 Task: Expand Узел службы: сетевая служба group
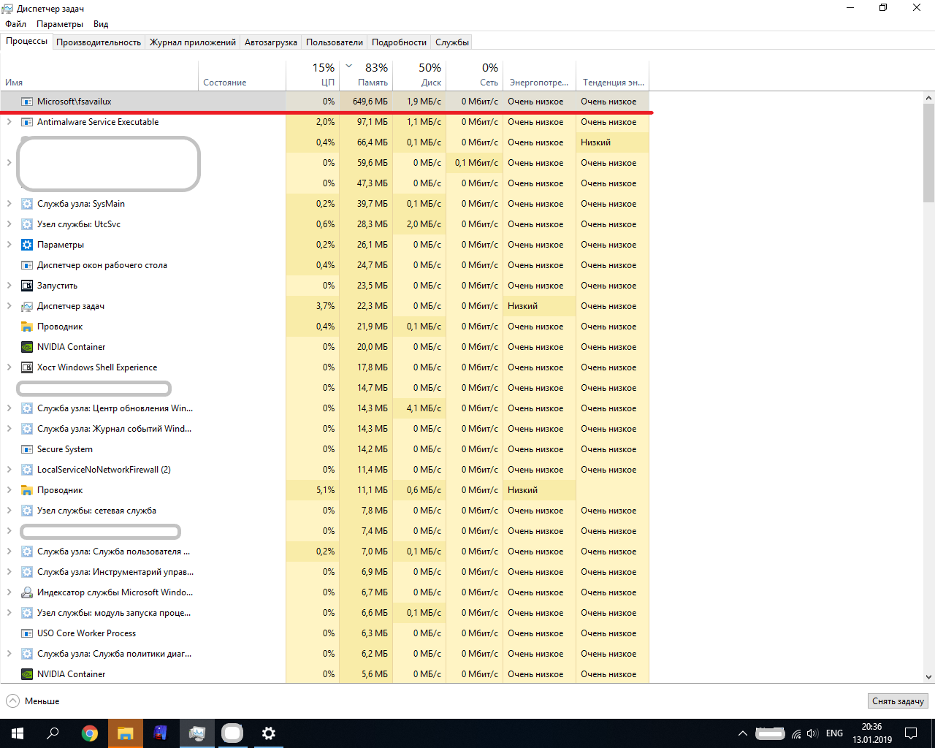point(9,511)
